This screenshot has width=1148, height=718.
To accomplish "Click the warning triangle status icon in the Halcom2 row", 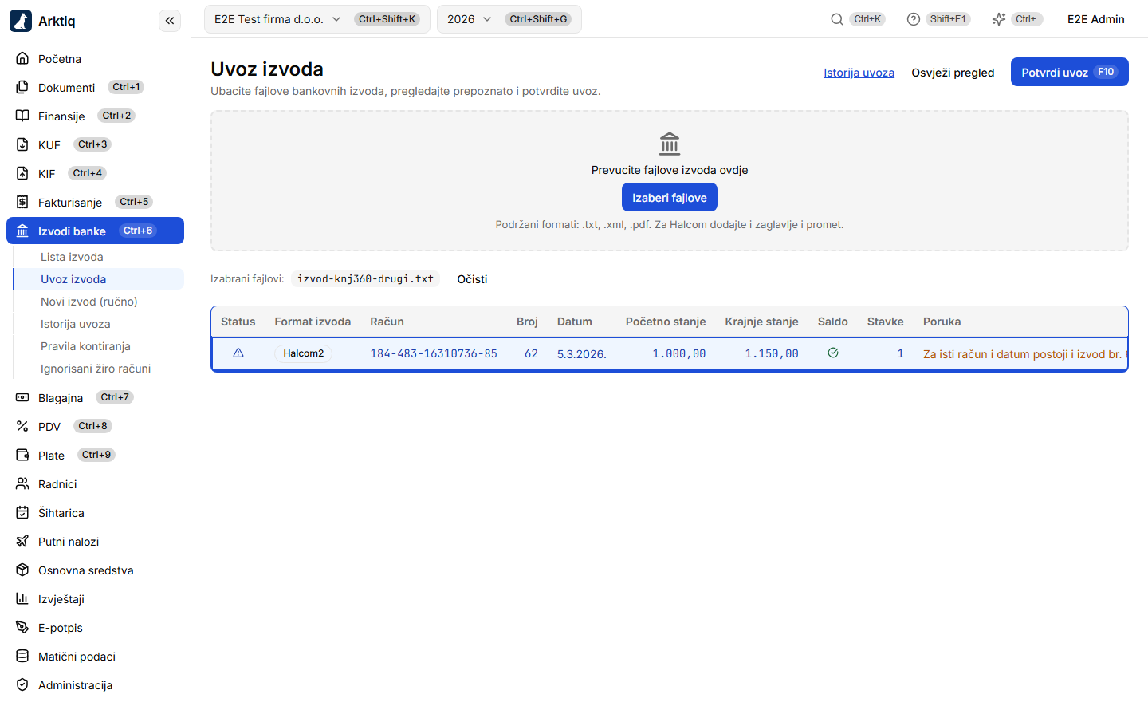I will point(238,353).
